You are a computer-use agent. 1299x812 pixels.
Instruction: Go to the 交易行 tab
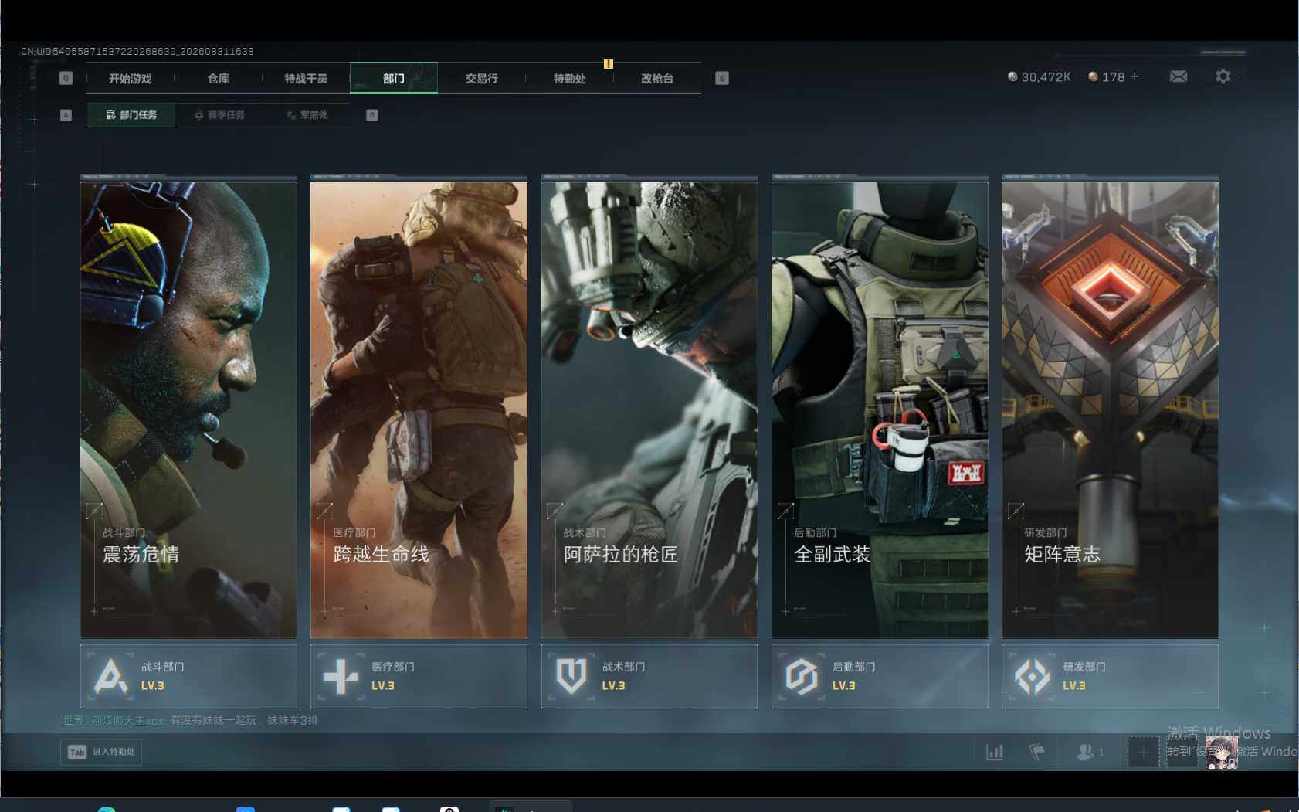click(481, 78)
